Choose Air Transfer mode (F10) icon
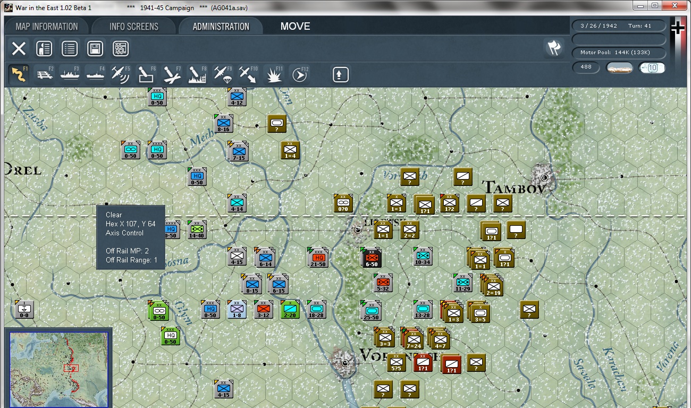Screen dimensions: 691x408 tap(249, 74)
